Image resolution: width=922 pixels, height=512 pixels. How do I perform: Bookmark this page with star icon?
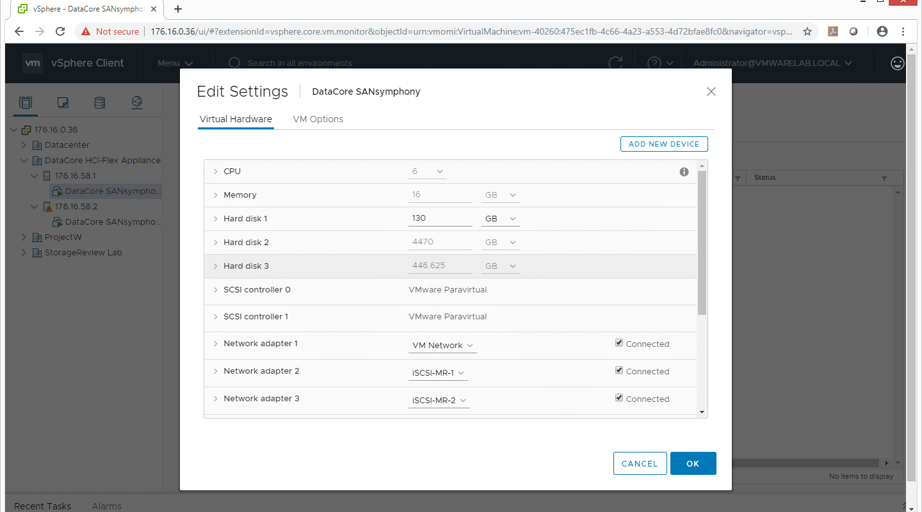click(807, 31)
